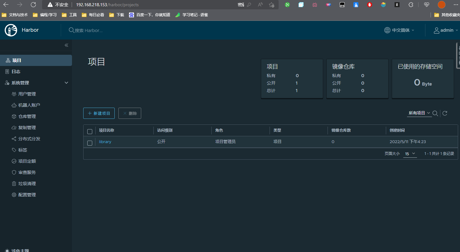Open 文档与技术 bookmarks folder
Viewport: 460px width, 252px height.
(x=15, y=15)
